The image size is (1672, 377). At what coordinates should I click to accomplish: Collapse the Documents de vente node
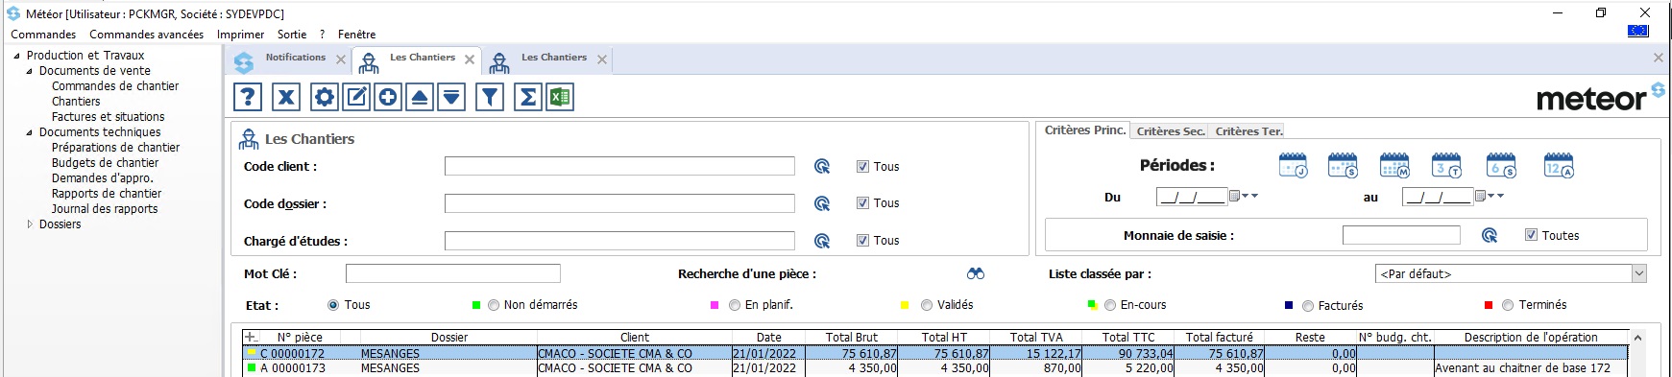pos(29,71)
